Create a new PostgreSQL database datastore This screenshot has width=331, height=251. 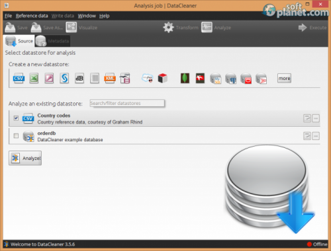(x=231, y=79)
